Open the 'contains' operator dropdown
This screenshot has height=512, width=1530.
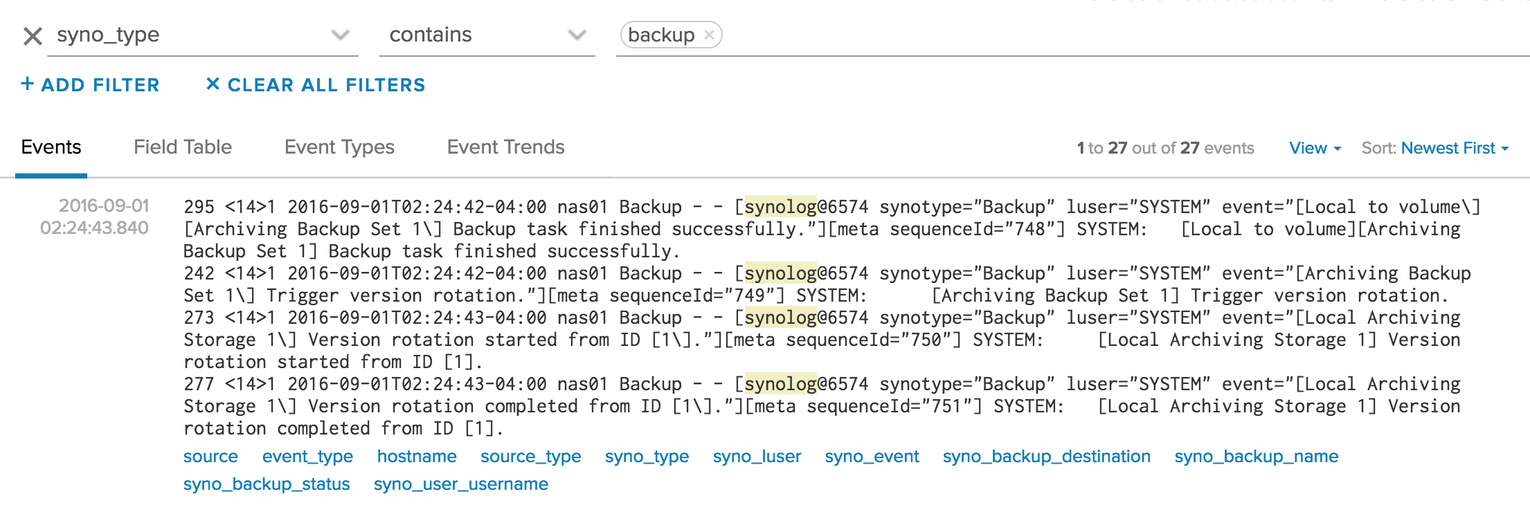576,35
